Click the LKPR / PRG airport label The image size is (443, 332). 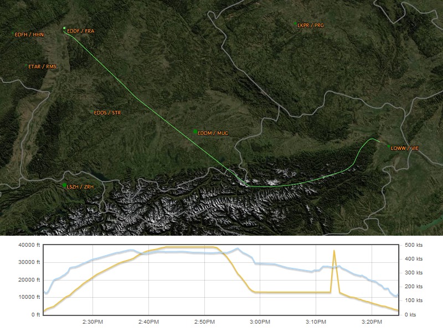coord(311,25)
